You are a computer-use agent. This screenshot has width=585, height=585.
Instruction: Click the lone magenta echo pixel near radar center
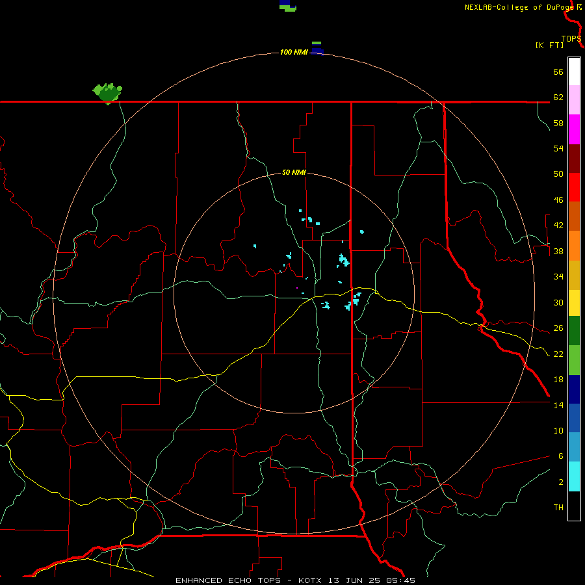pyautogui.click(x=297, y=288)
